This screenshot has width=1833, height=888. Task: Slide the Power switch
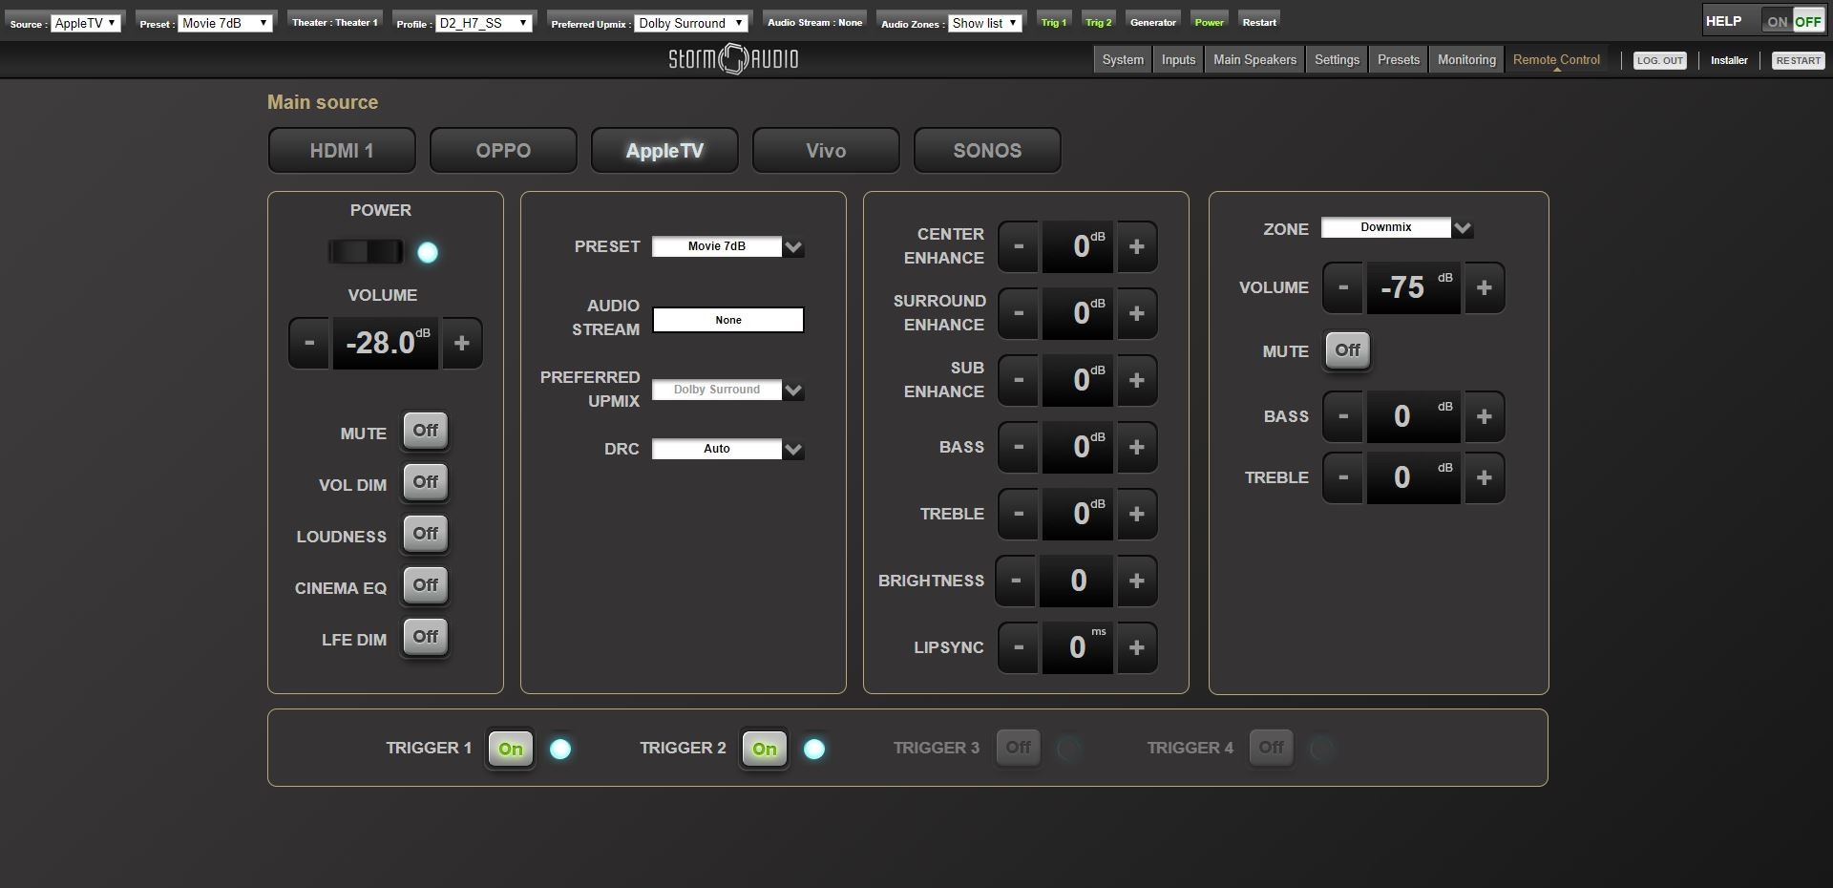(x=366, y=252)
